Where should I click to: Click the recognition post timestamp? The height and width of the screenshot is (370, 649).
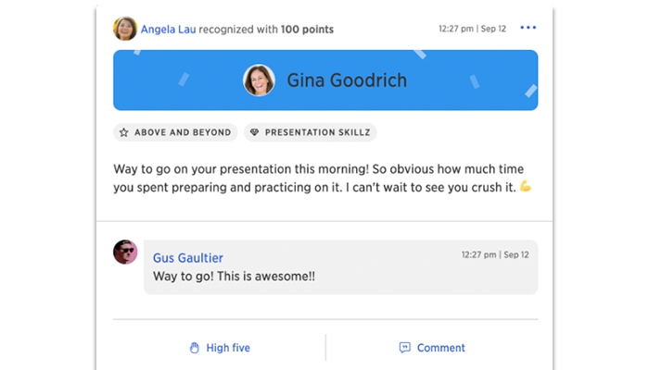point(472,29)
